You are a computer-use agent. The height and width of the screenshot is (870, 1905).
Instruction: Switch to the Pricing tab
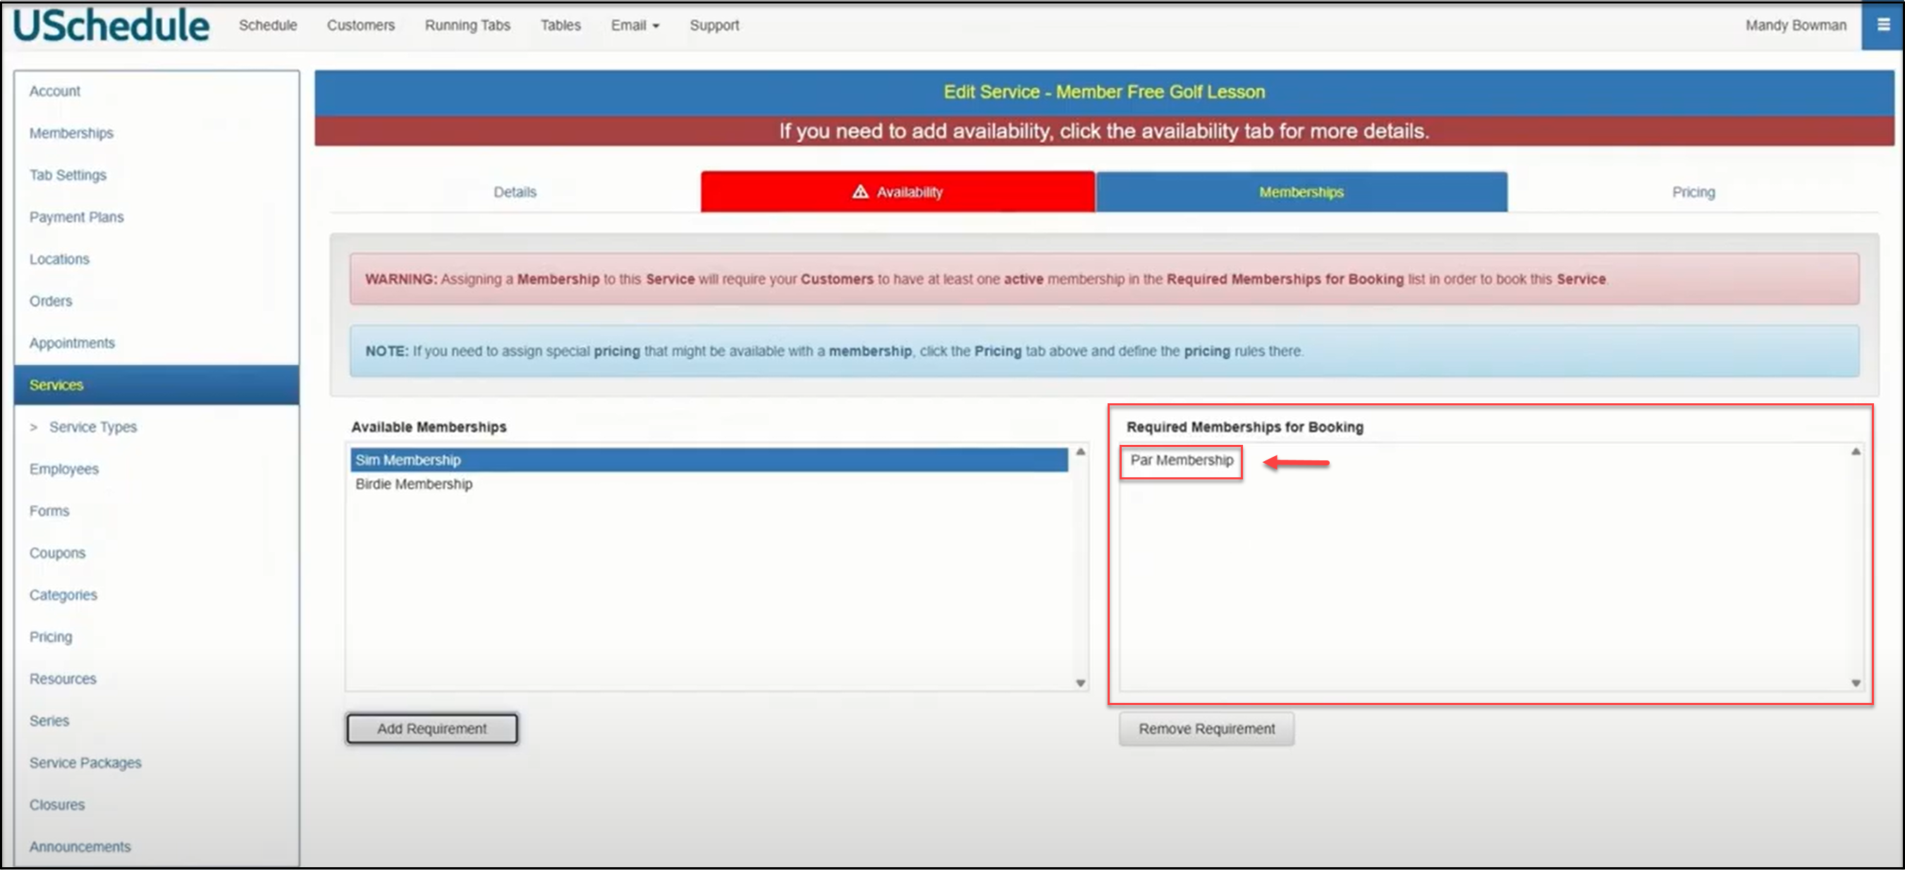[1693, 192]
